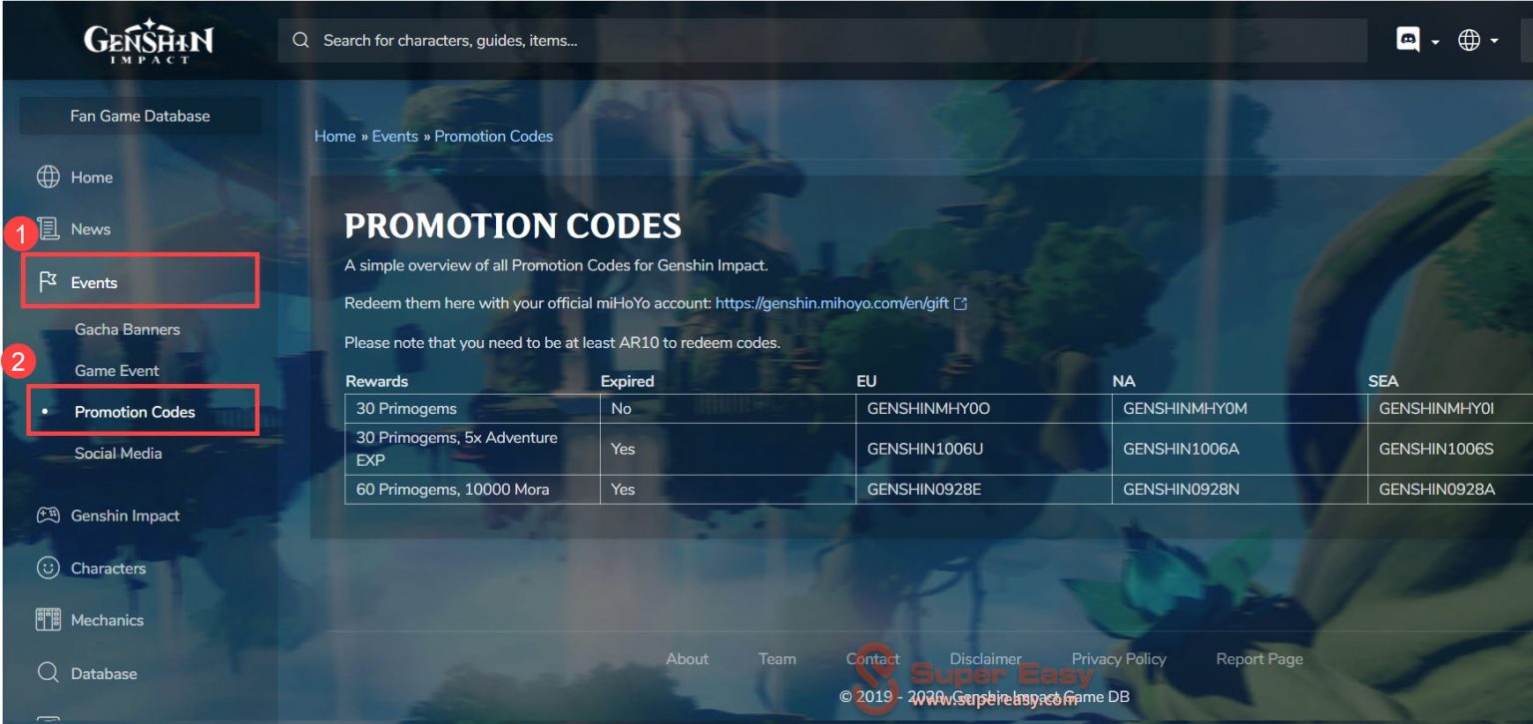This screenshot has height=724, width=1533.
Task: Open Genshin Impact sidebar section
Action: click(125, 516)
